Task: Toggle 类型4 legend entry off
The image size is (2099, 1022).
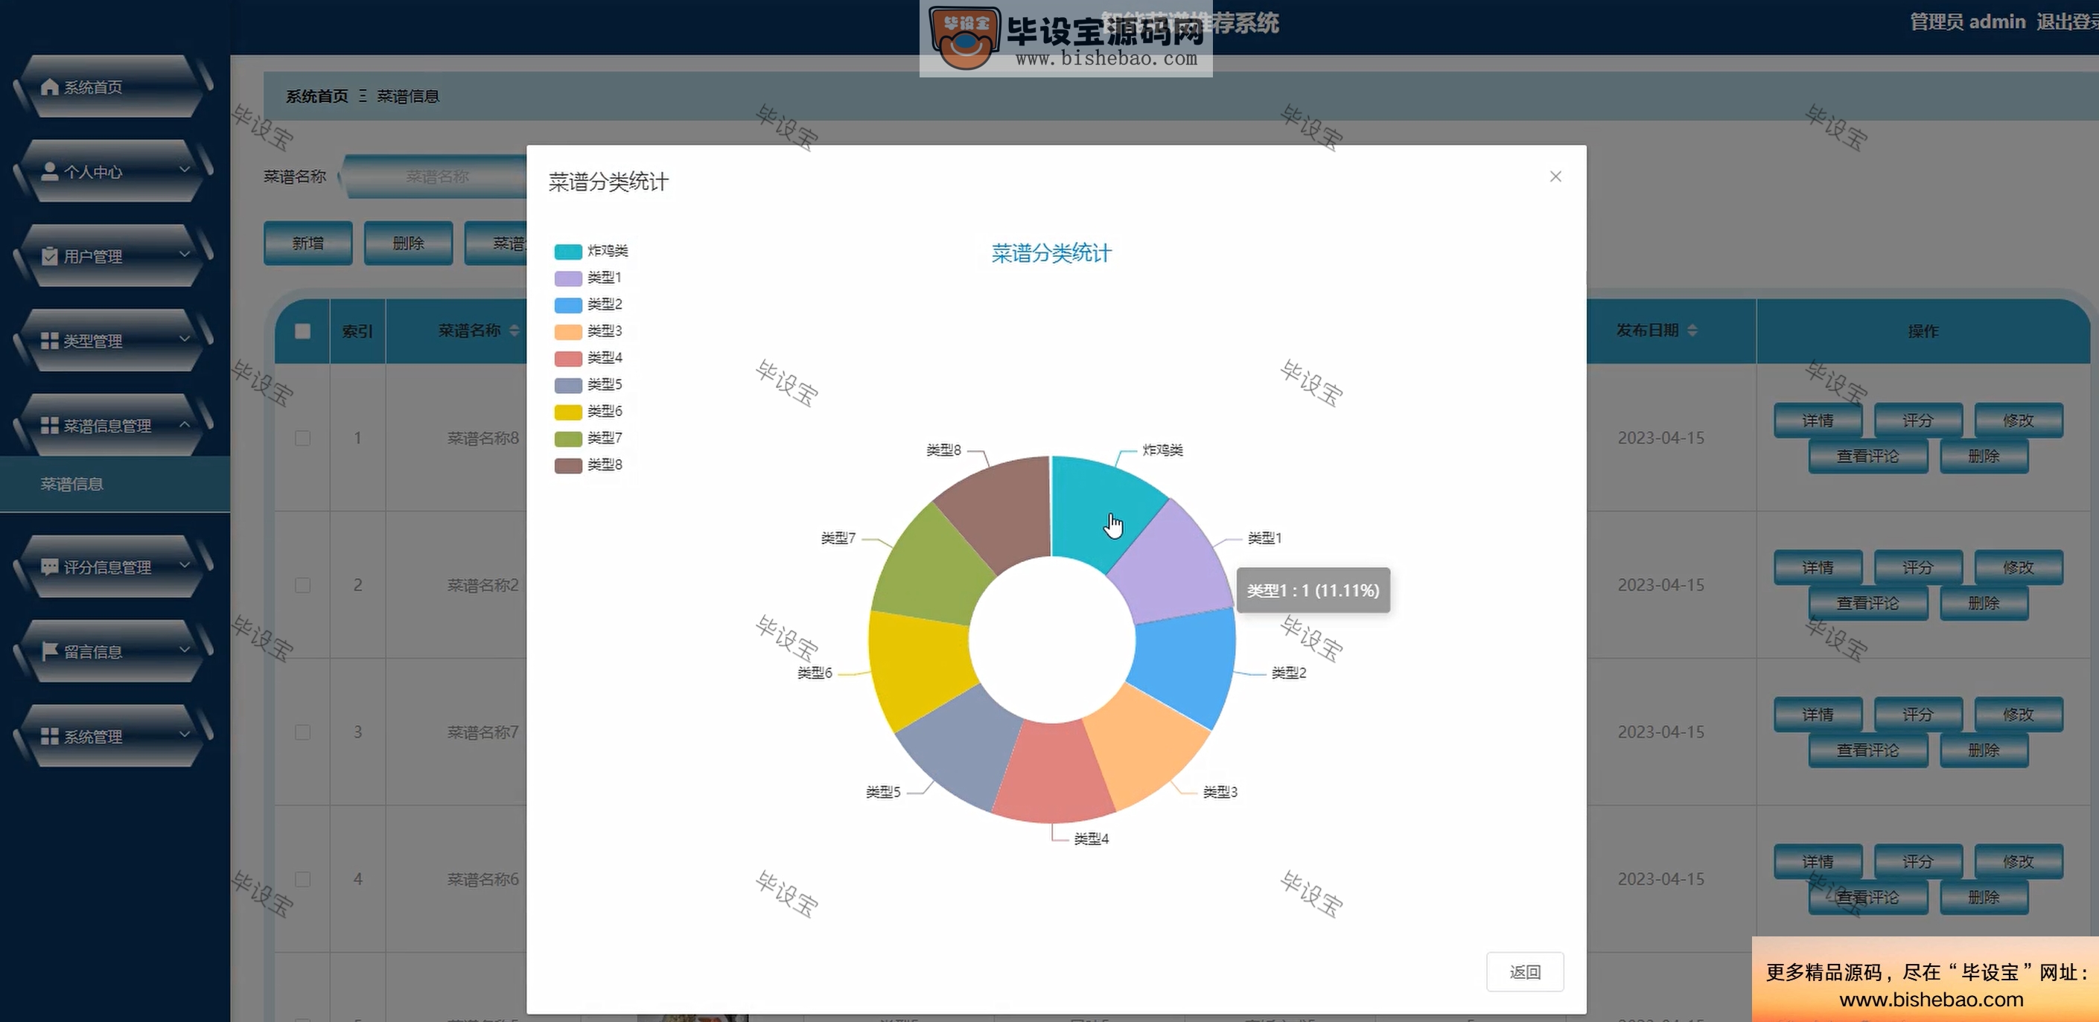Action: coord(587,357)
